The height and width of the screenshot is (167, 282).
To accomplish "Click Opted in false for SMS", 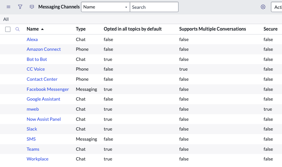I will pos(108,139).
